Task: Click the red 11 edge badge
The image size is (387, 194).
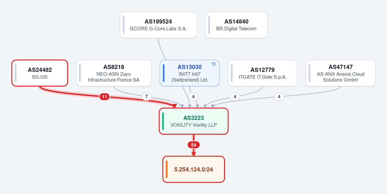Action: coord(104,97)
